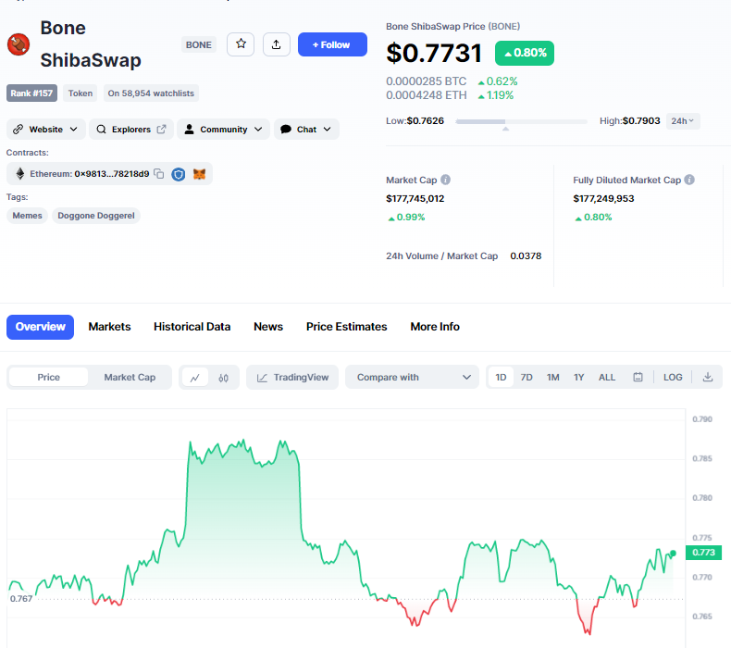The image size is (731, 648).
Task: Open the Compare with dropdown
Action: (412, 378)
